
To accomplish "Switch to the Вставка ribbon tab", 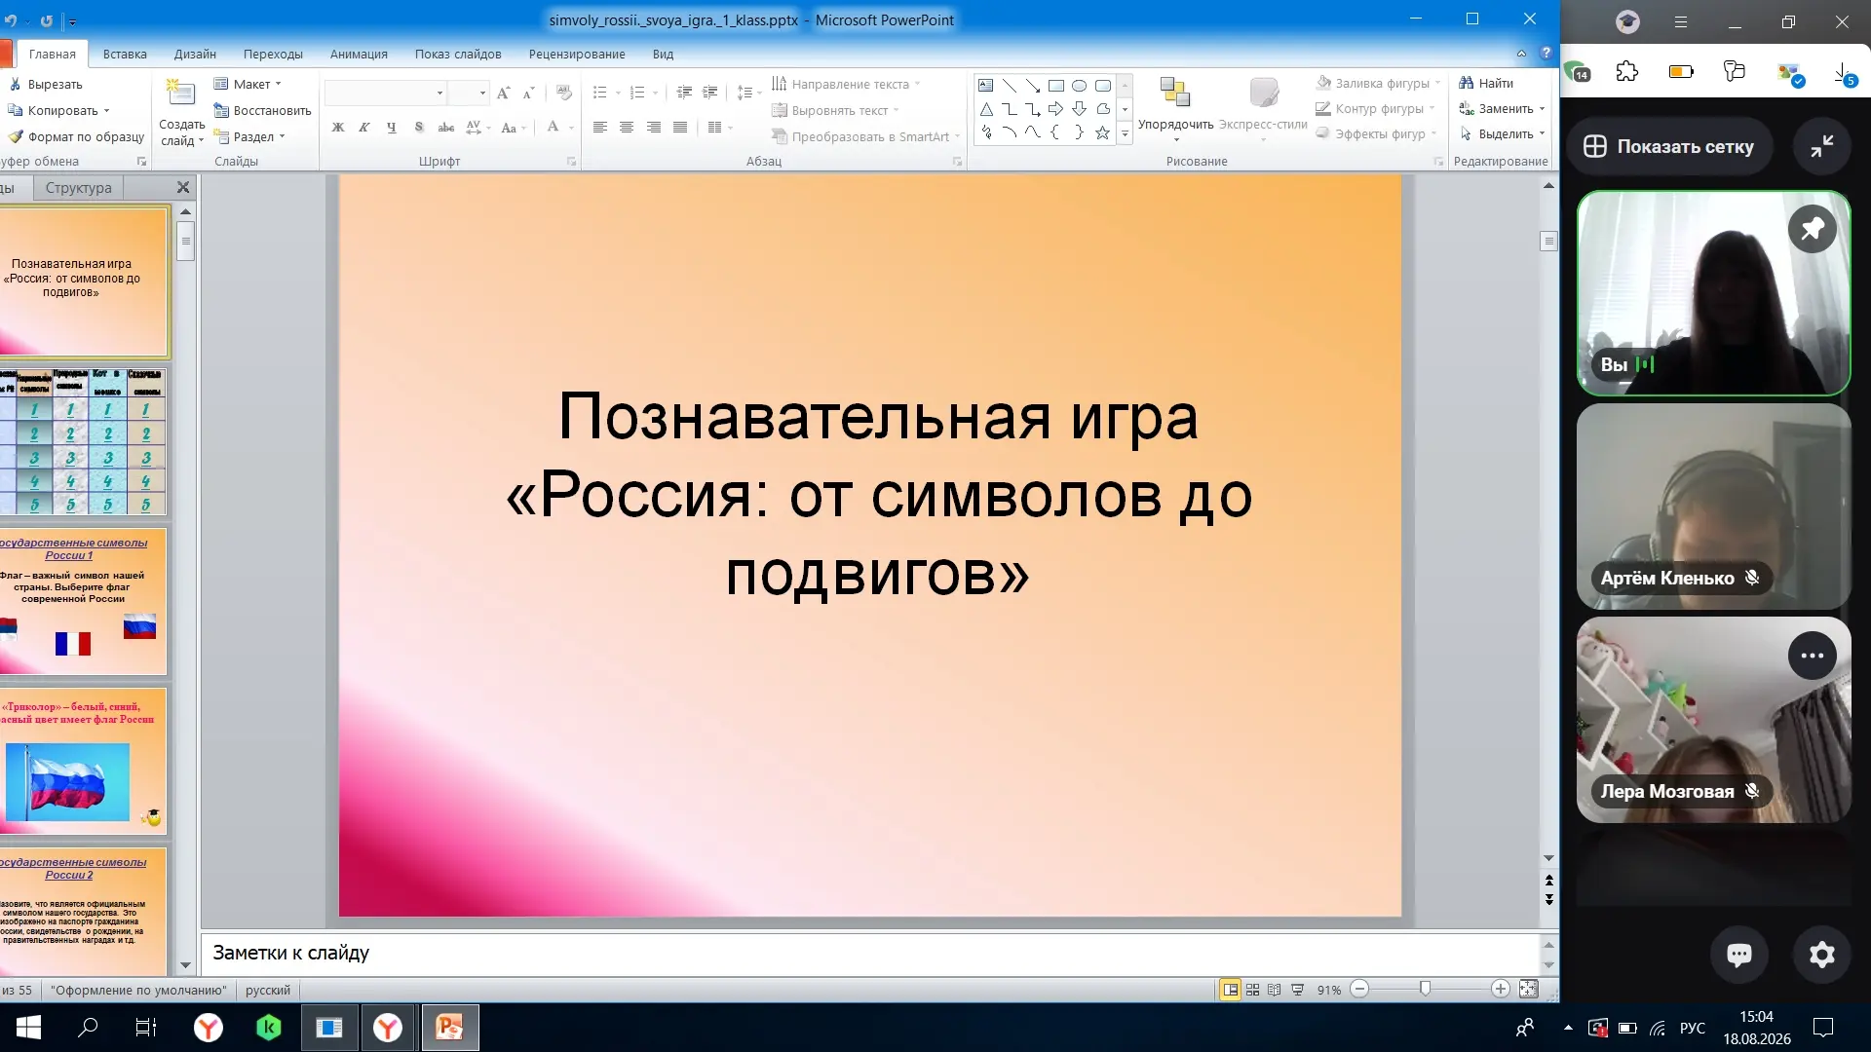I will [125, 55].
